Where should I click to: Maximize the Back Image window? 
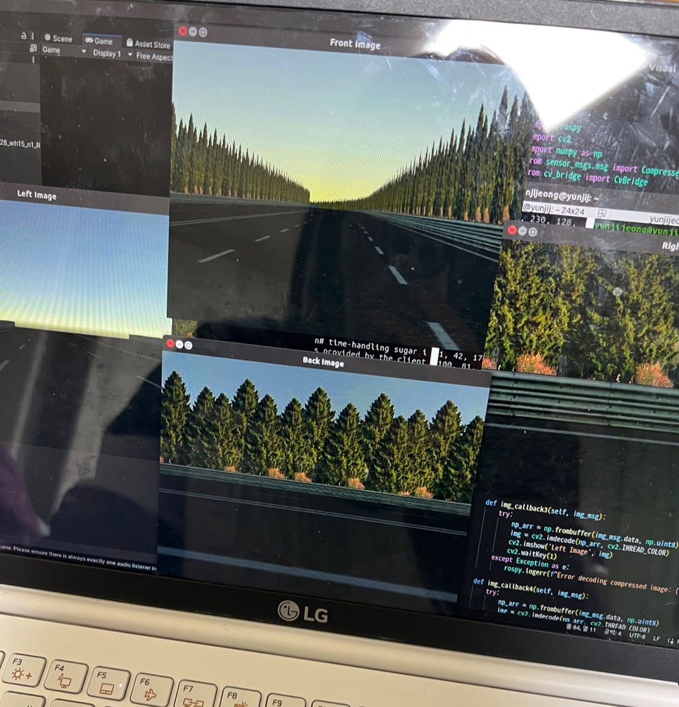point(189,345)
